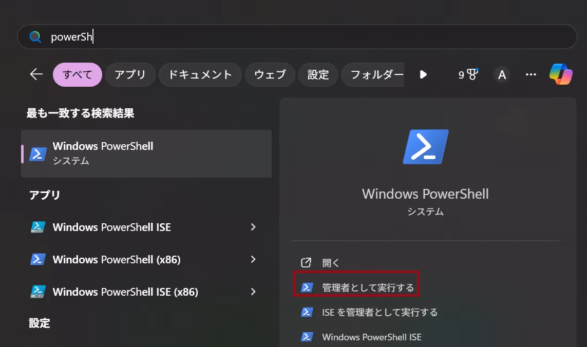Click the icon beside 管理者として実行する
The height and width of the screenshot is (347, 587).
(307, 287)
